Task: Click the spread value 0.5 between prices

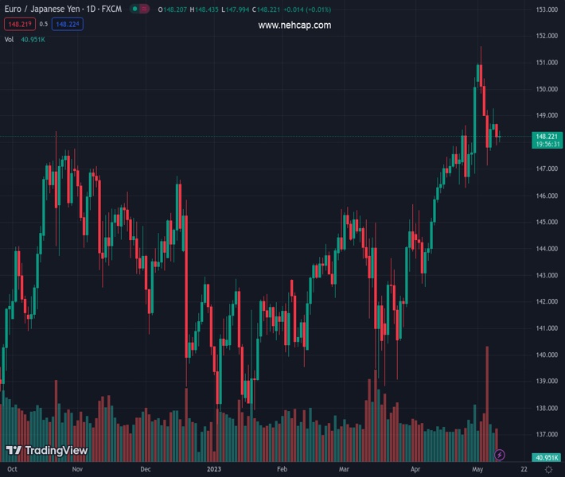Action: [44, 24]
